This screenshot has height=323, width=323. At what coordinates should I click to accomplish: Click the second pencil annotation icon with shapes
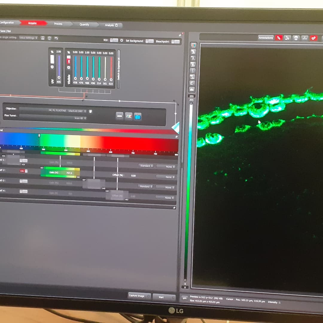(287, 38)
